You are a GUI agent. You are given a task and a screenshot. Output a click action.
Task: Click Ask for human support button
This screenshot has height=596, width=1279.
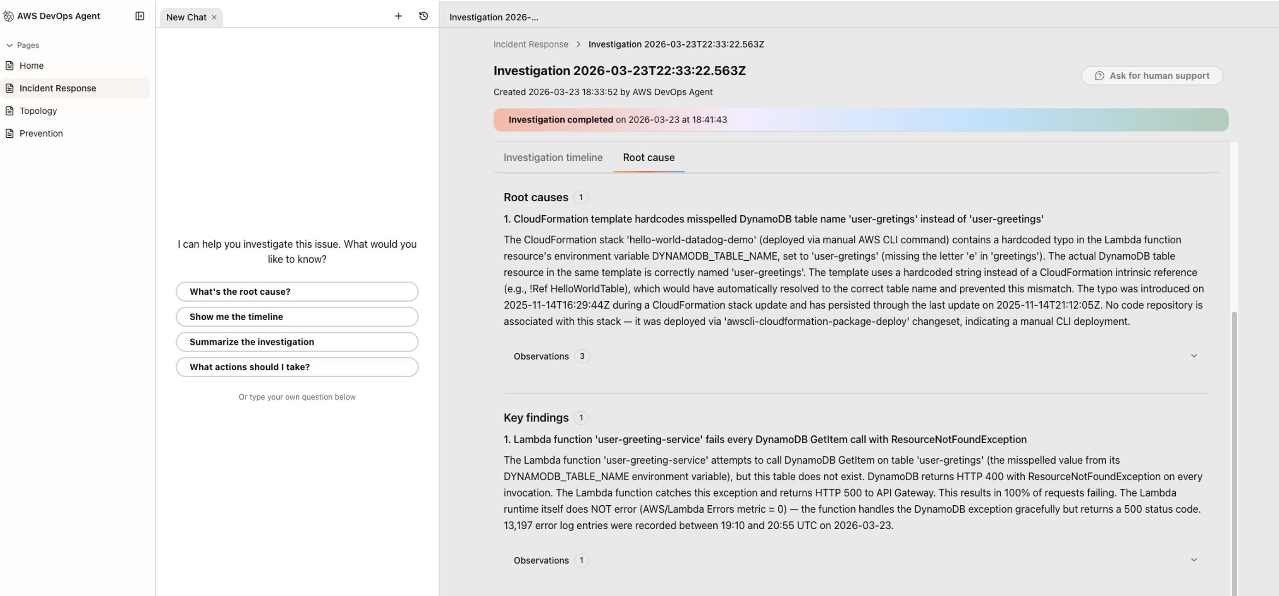point(1152,76)
